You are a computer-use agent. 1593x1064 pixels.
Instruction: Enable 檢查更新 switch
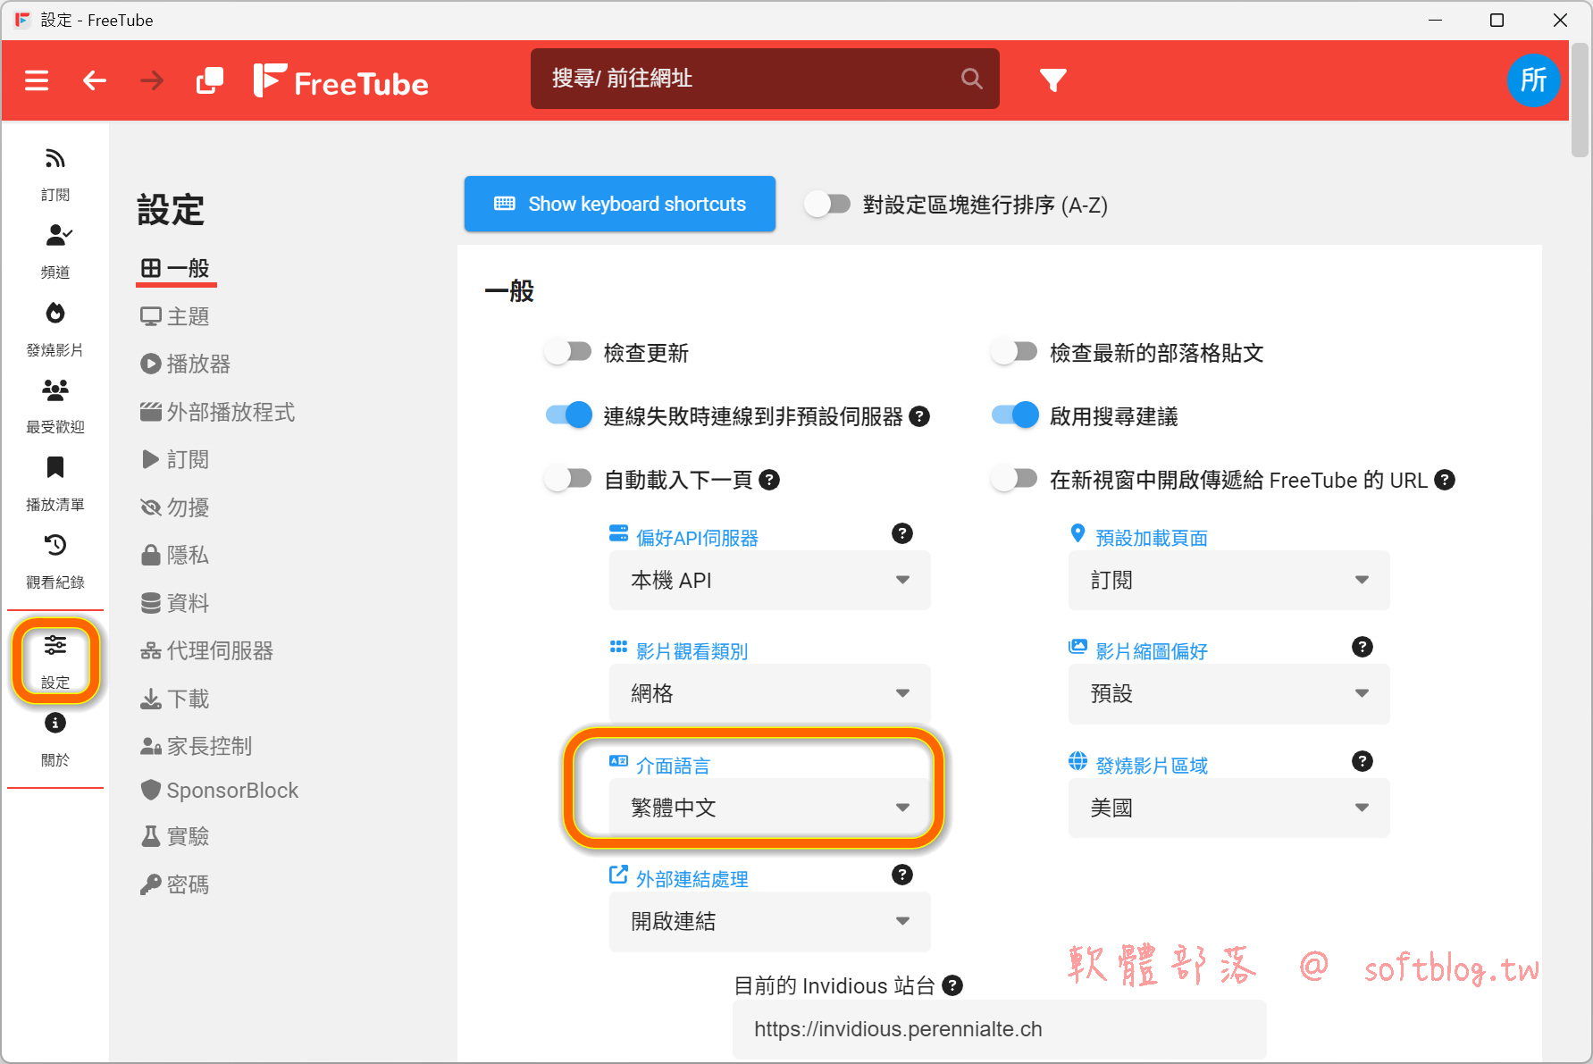(568, 353)
